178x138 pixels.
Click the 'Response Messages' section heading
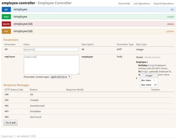[x=16, y=85]
